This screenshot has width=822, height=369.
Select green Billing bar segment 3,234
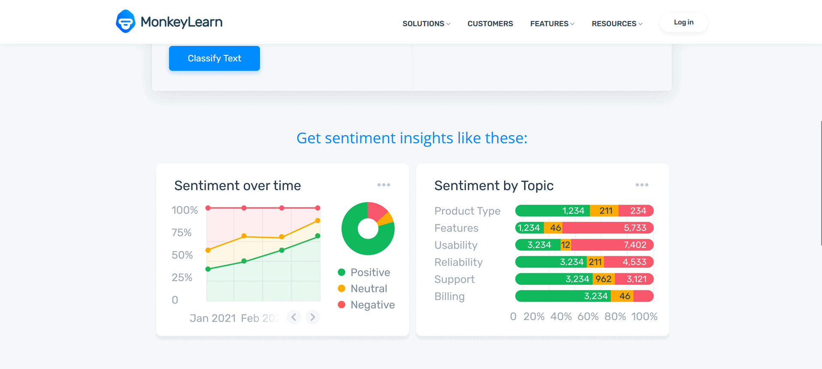tap(563, 296)
